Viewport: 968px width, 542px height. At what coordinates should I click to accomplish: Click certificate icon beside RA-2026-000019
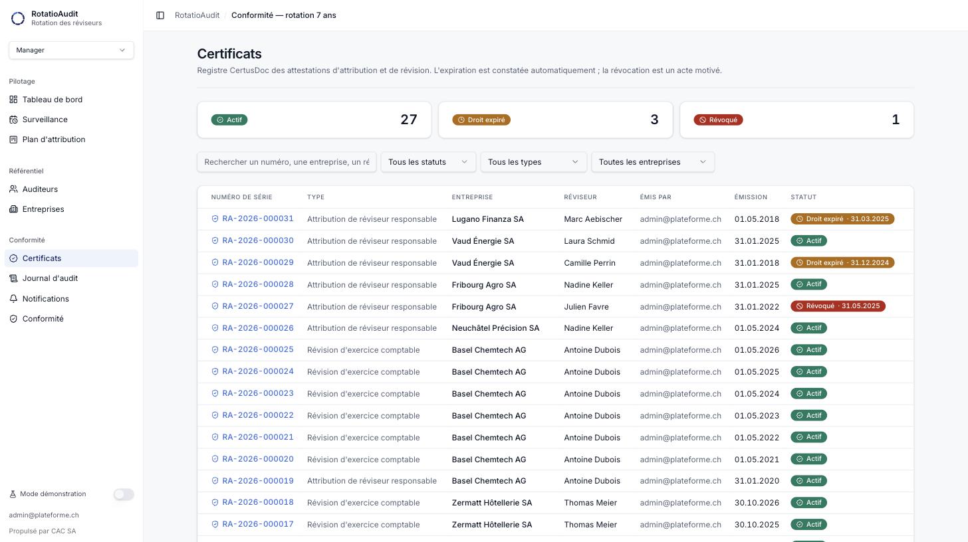pos(215,481)
